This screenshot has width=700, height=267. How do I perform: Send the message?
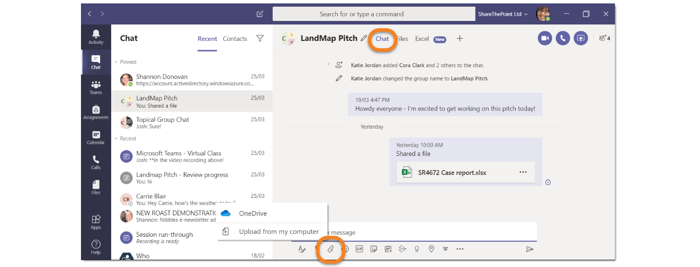[530, 249]
